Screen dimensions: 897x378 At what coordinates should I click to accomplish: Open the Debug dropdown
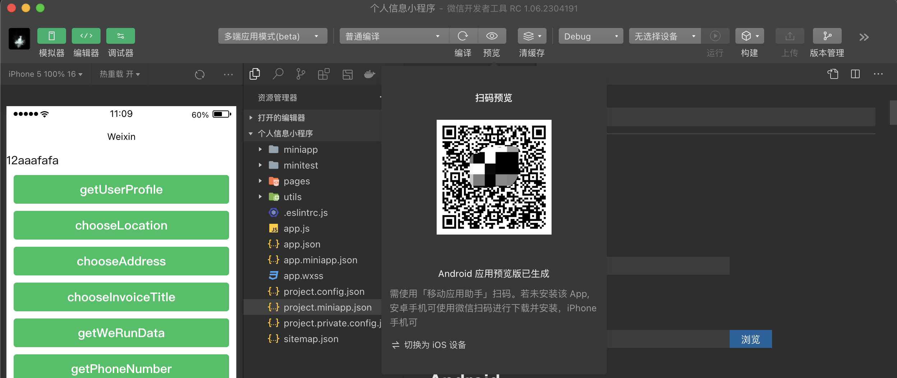coord(591,36)
